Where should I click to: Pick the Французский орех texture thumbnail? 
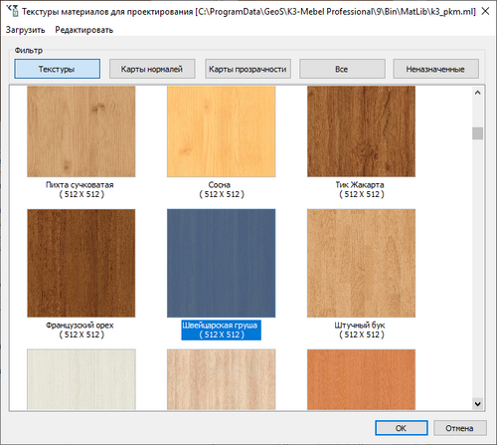pyautogui.click(x=82, y=263)
